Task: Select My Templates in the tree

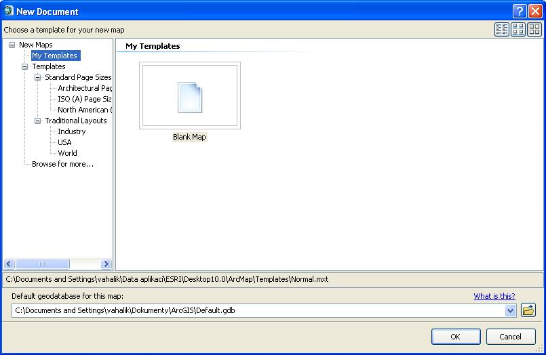Action: pos(55,56)
